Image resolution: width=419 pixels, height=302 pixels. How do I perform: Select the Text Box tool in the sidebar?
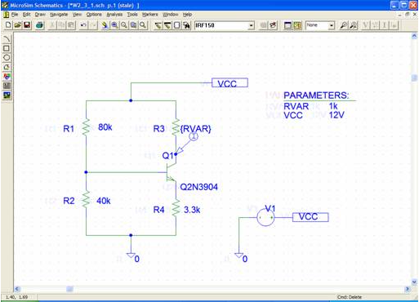(7, 86)
